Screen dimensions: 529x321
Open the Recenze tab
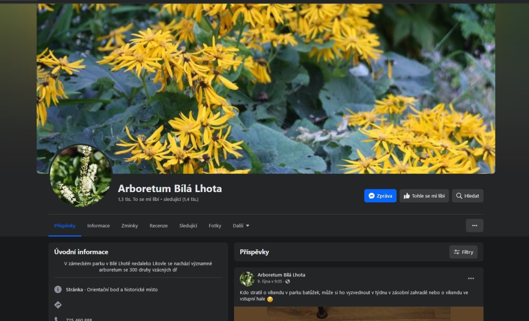pos(159,226)
